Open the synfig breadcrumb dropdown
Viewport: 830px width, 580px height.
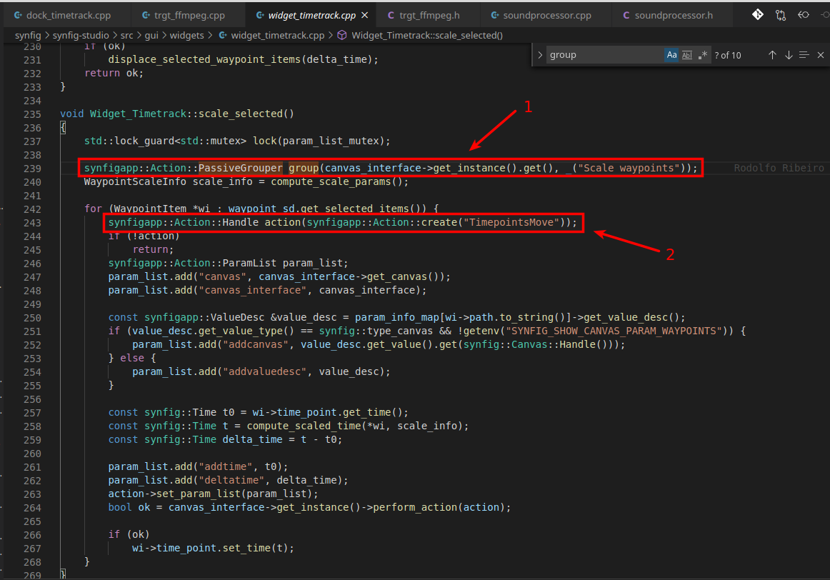[x=28, y=36]
